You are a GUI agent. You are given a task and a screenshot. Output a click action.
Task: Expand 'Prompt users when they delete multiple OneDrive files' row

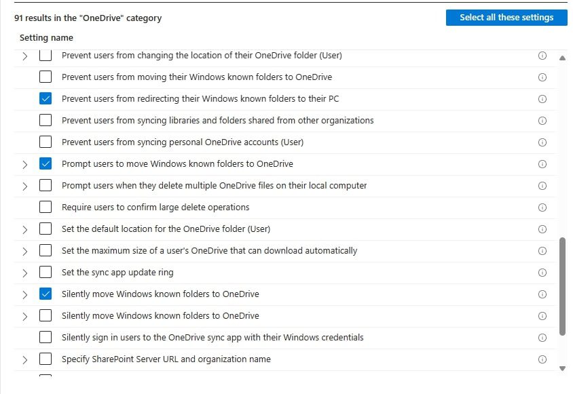(x=24, y=185)
